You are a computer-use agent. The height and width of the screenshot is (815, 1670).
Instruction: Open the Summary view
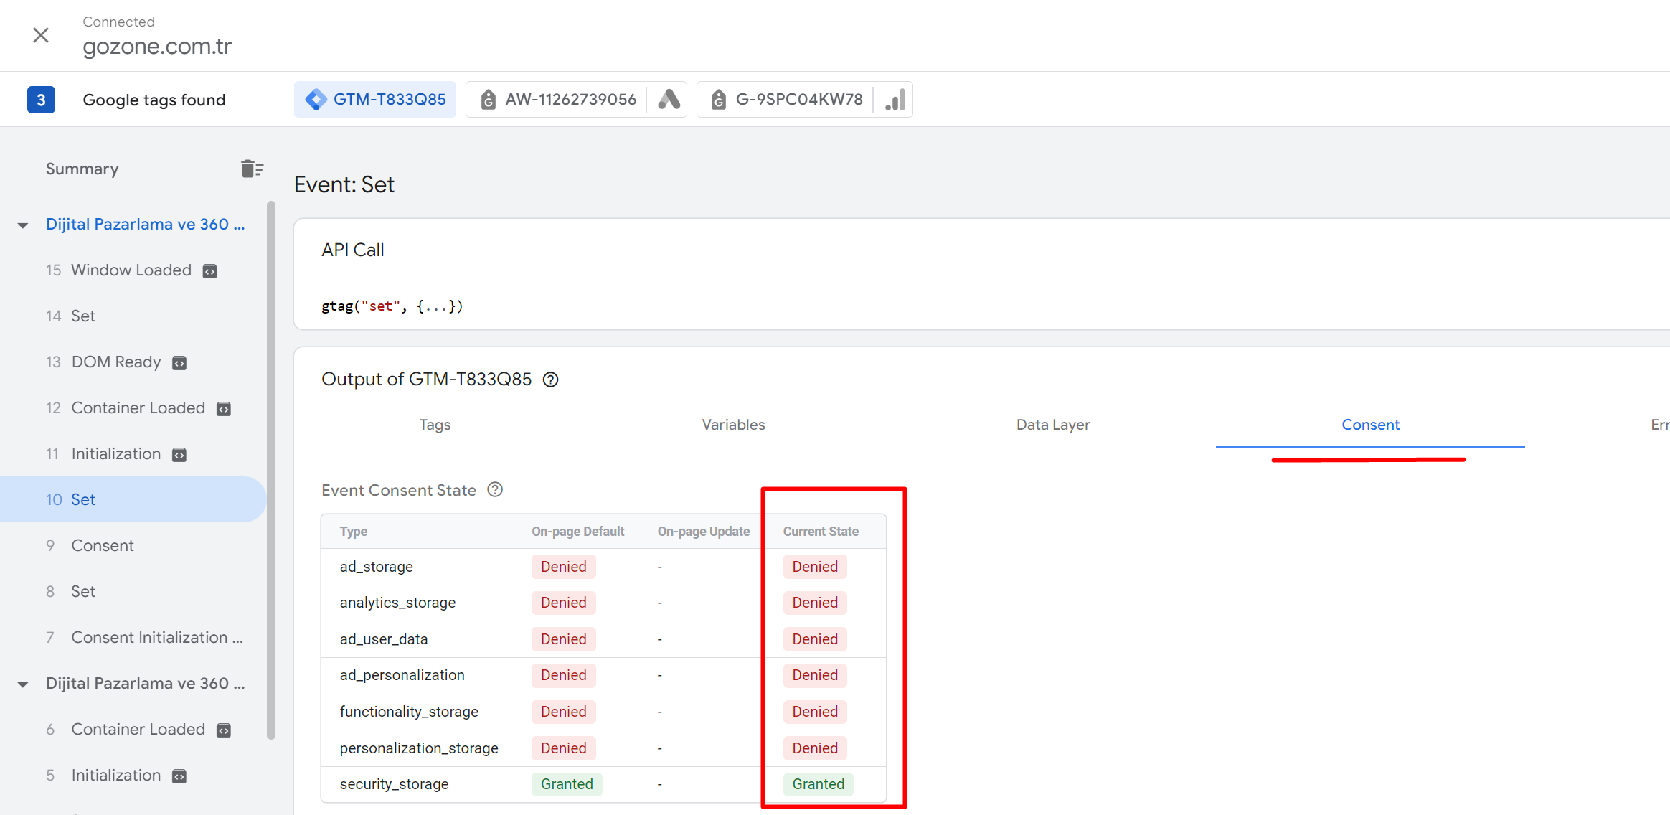tap(82, 169)
